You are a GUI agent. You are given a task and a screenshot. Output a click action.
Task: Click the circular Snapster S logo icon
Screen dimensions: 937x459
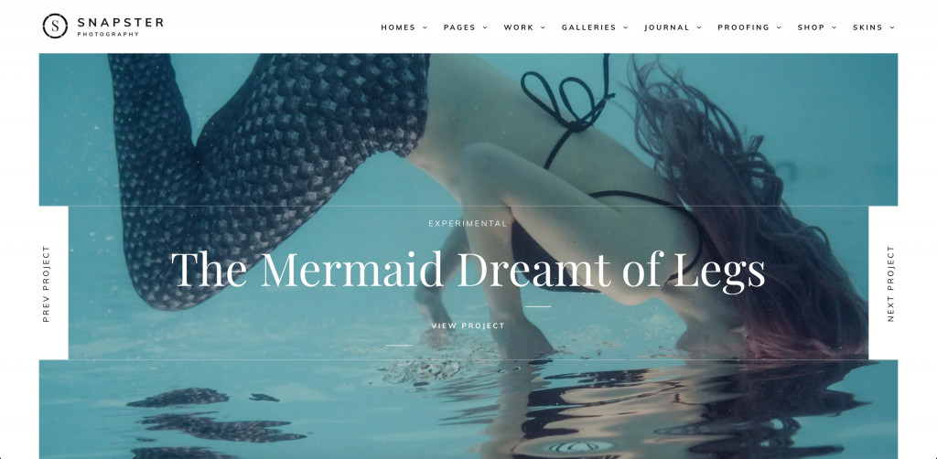click(55, 27)
